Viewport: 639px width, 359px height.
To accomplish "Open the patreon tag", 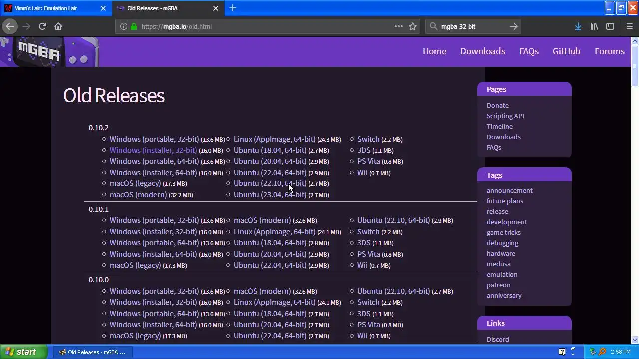I will tap(498, 285).
